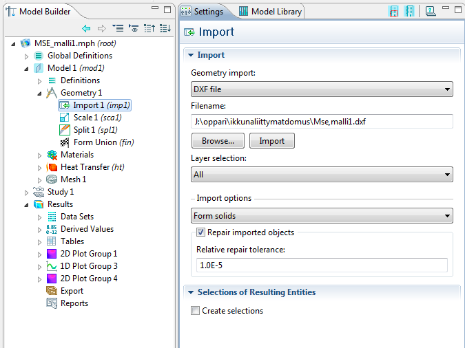Click the Browse... button
Image resolution: width=465 pixels, height=348 pixels.
218,141
